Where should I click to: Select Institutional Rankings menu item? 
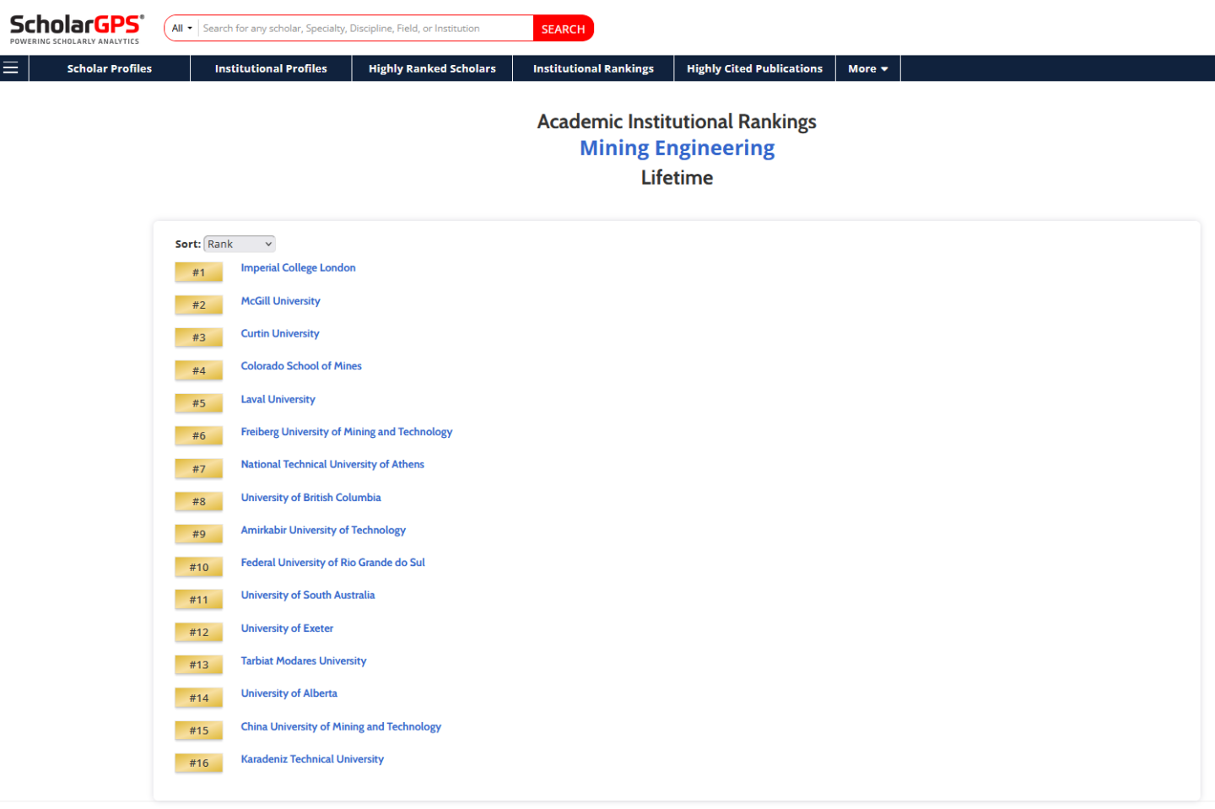(593, 68)
